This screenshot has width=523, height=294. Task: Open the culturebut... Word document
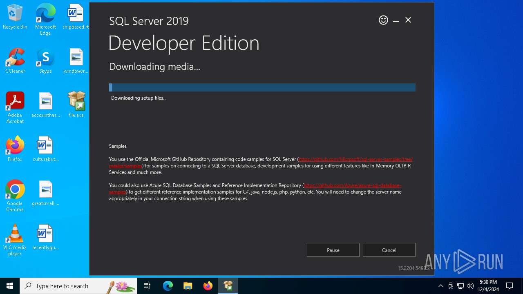pyautogui.click(x=45, y=149)
